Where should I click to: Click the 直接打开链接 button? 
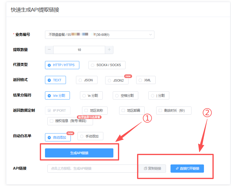(187, 168)
